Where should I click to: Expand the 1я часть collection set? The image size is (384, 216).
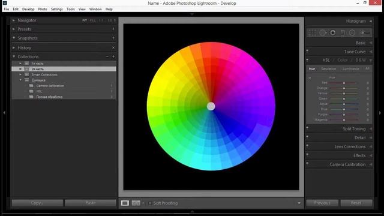[20, 64]
